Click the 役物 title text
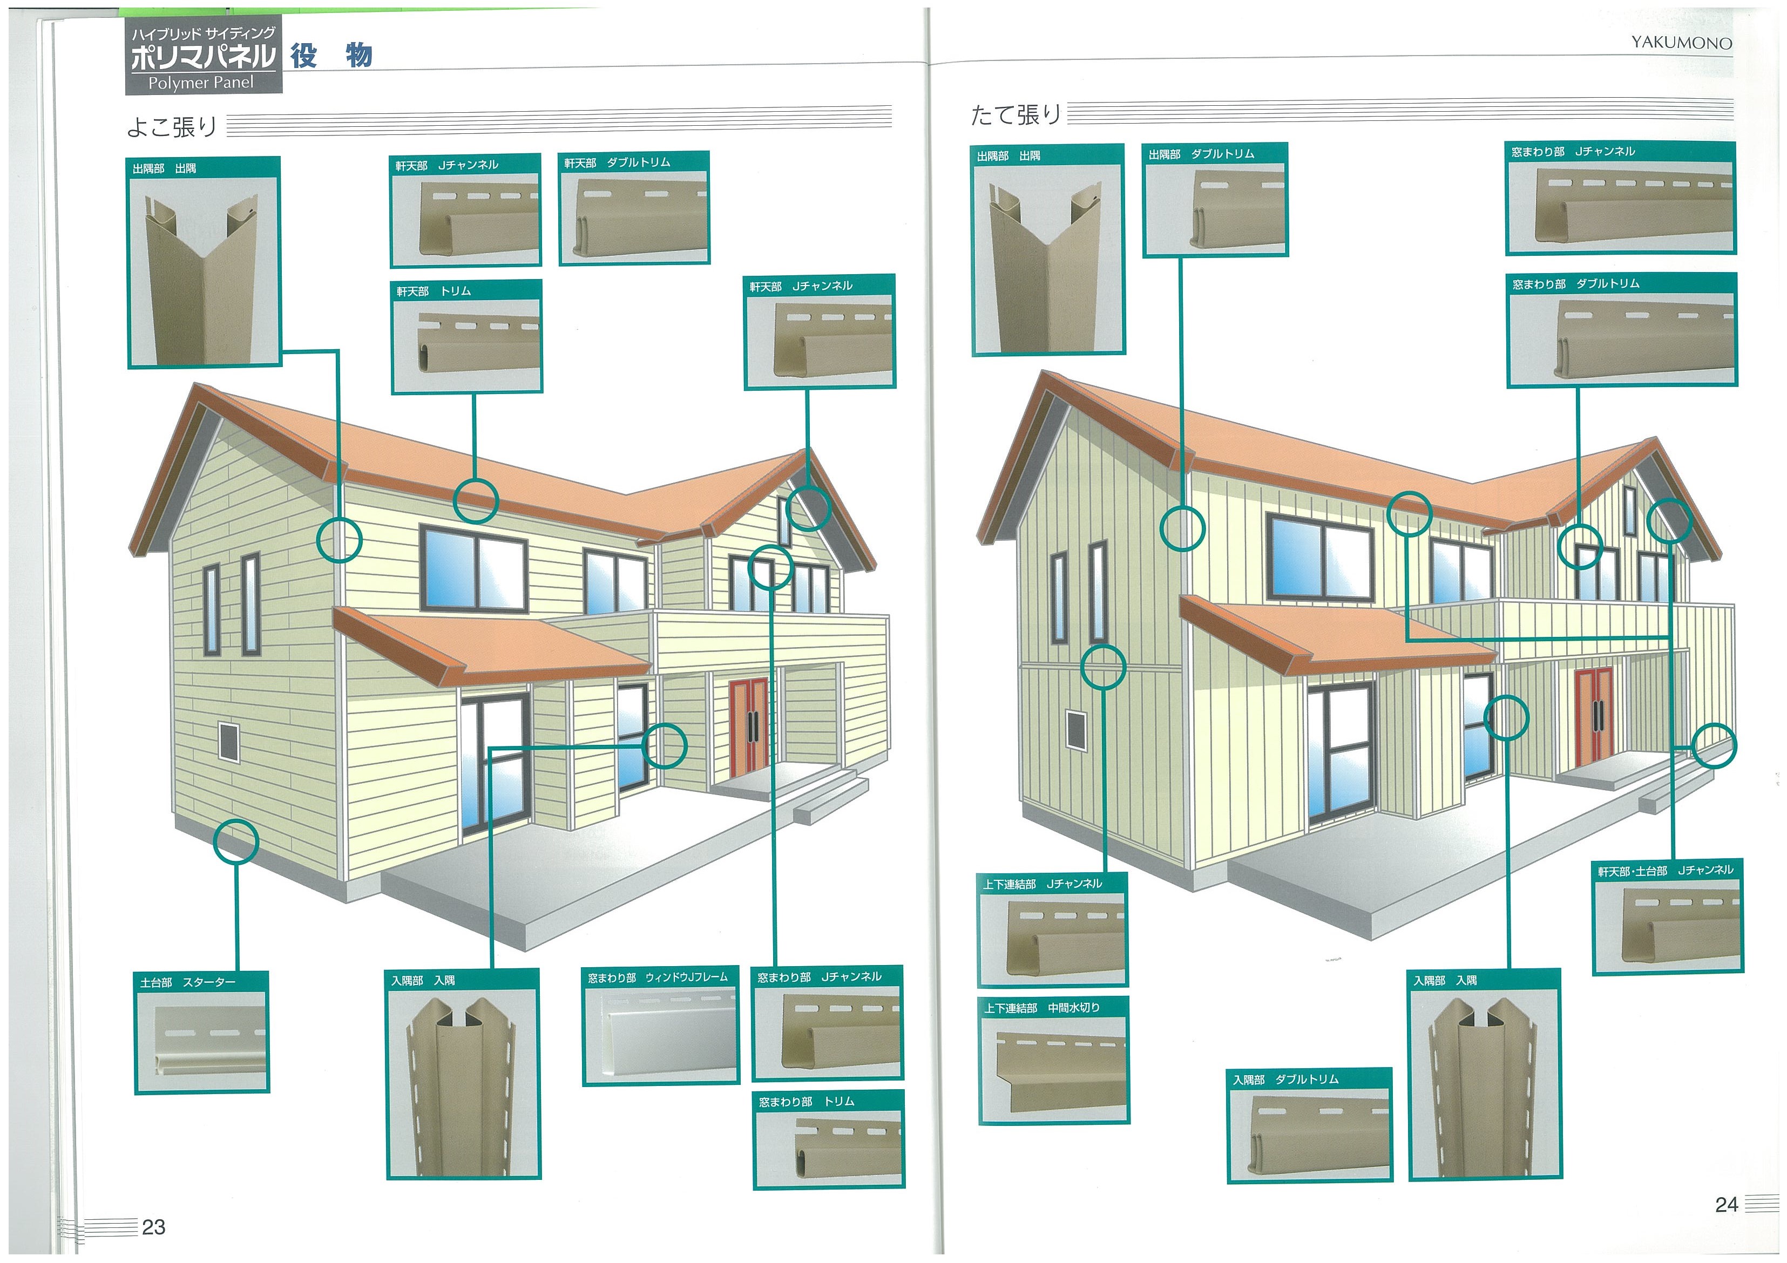Screen dimensions: 1787x1263 [331, 56]
